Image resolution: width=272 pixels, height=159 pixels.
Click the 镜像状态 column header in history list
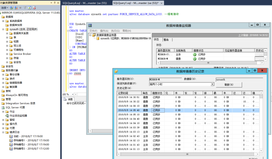point(158,93)
